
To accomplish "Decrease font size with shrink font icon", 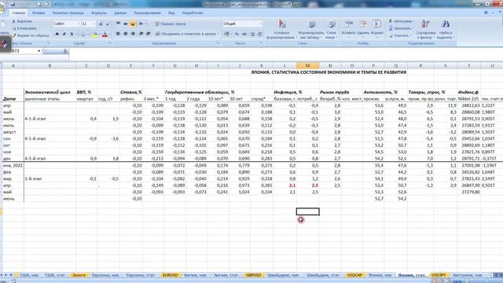I will (x=108, y=24).
